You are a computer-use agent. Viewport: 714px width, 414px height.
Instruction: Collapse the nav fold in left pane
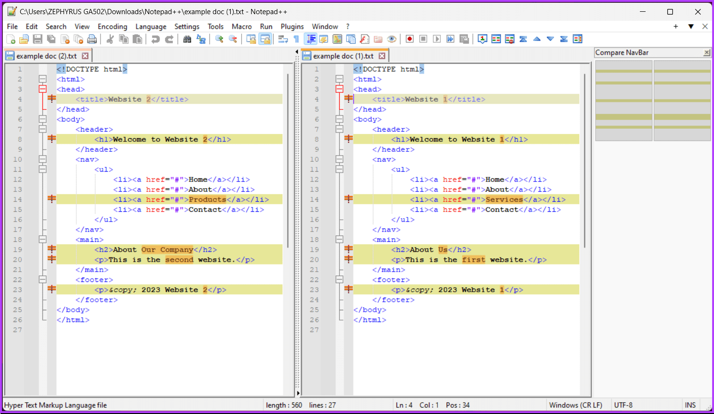click(42, 159)
